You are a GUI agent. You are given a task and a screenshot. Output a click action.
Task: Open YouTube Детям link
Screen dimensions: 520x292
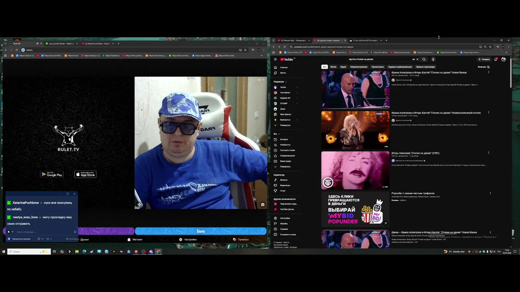(286, 209)
